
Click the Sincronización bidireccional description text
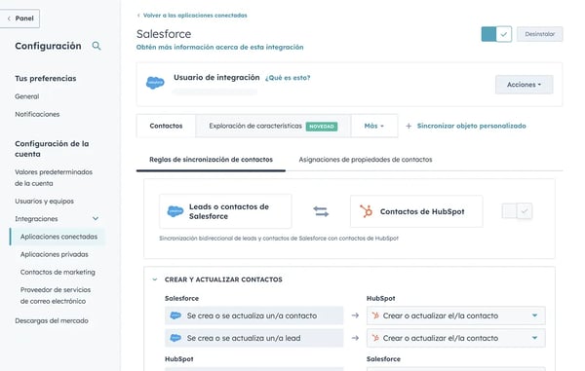pyautogui.click(x=279, y=239)
